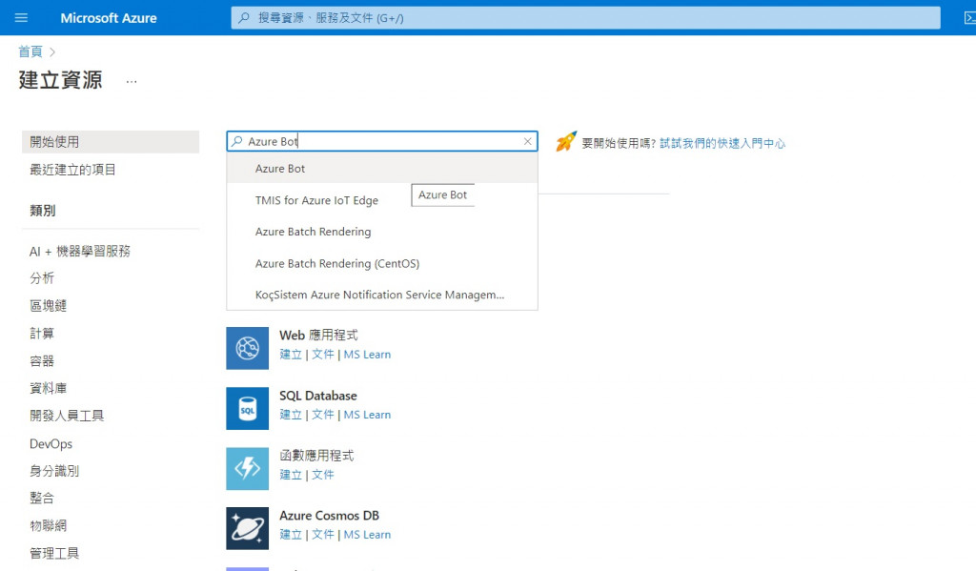Click 建立 under 函數應用程式
The height and width of the screenshot is (571, 976).
point(290,475)
